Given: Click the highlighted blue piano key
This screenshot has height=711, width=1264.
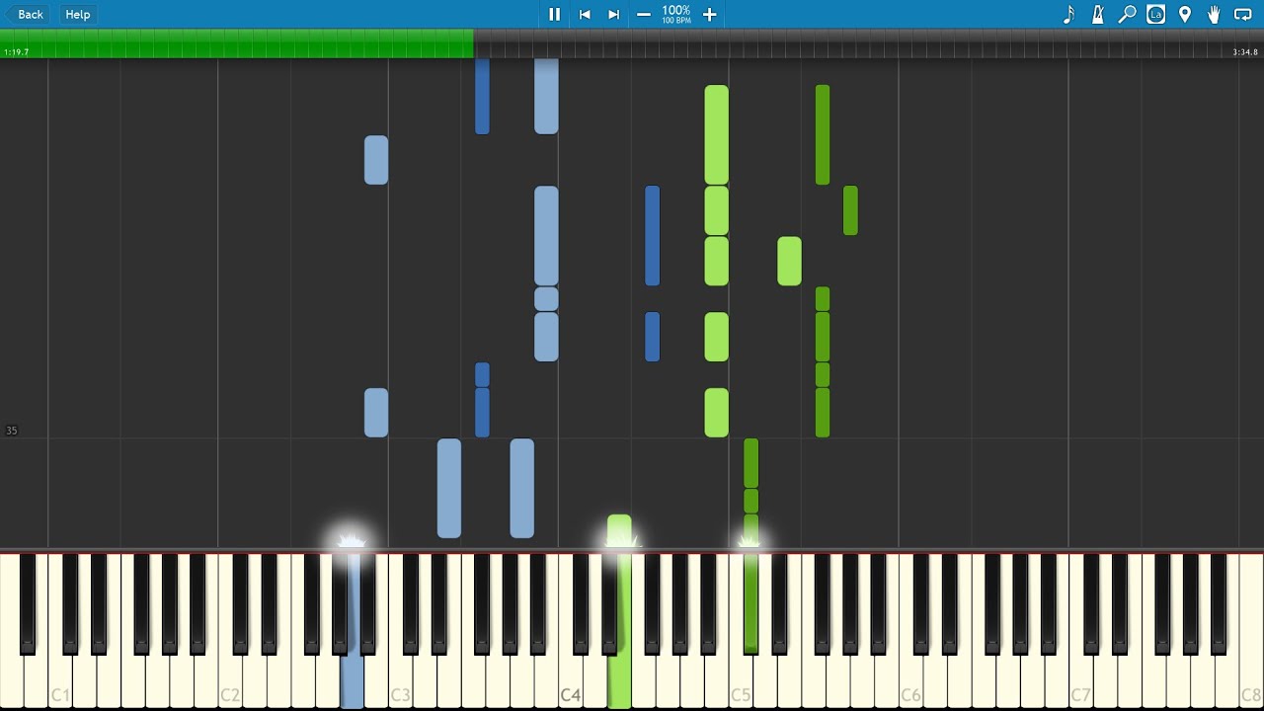Looking at the screenshot, I should pyautogui.click(x=352, y=681).
